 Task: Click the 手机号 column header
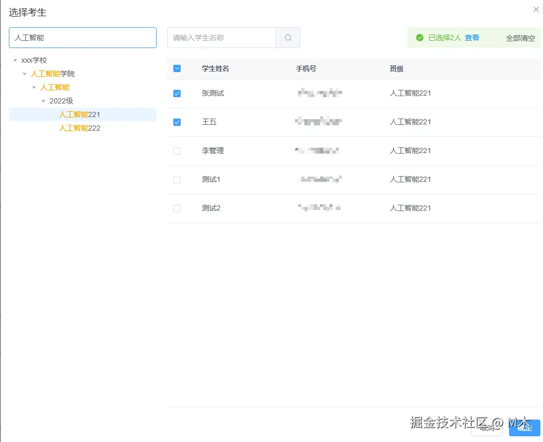[x=306, y=68]
